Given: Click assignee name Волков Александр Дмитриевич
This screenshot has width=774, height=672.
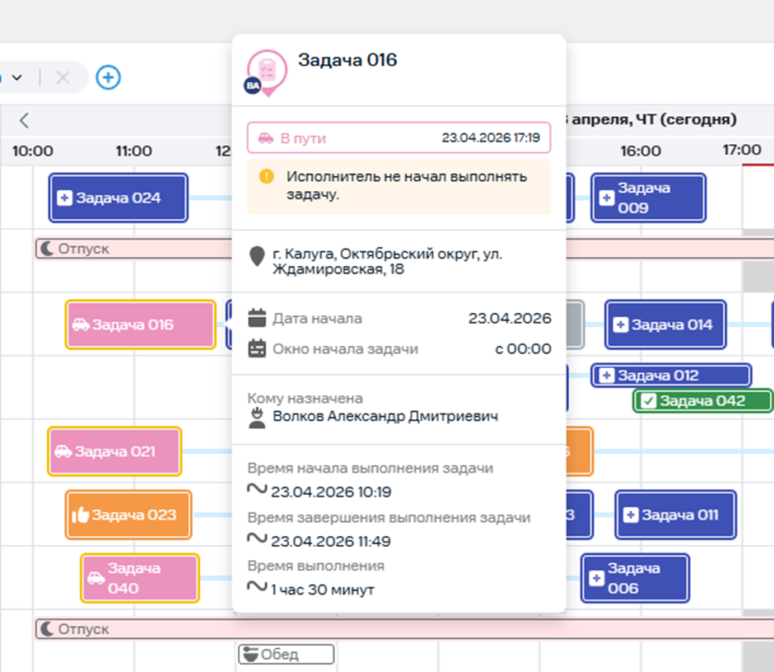Looking at the screenshot, I should tap(385, 417).
